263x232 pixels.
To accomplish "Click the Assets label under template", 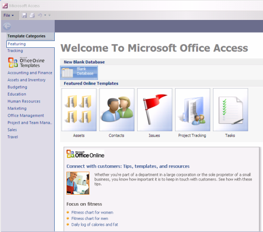I will (79, 135).
